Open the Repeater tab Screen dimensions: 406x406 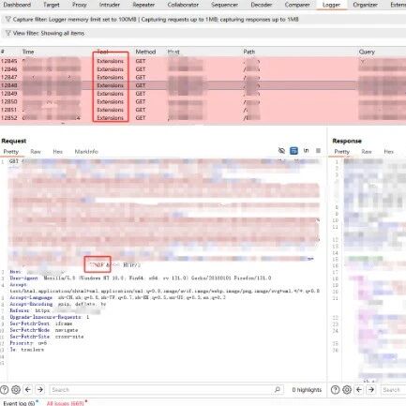pyautogui.click(x=143, y=5)
